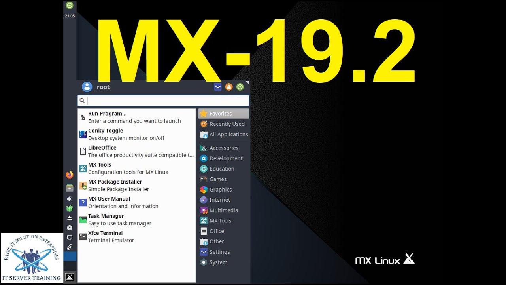The height and width of the screenshot is (285, 506).
Task: Click the paperclip clipboard tray icon
Action: pyautogui.click(x=70, y=247)
